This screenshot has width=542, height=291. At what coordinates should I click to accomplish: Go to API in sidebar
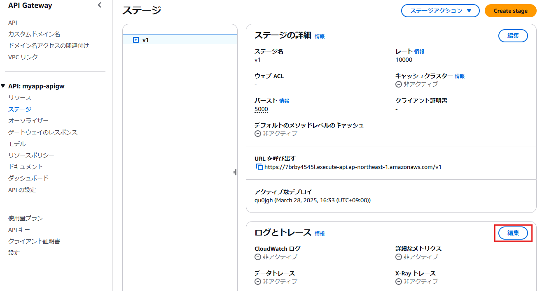(13, 23)
